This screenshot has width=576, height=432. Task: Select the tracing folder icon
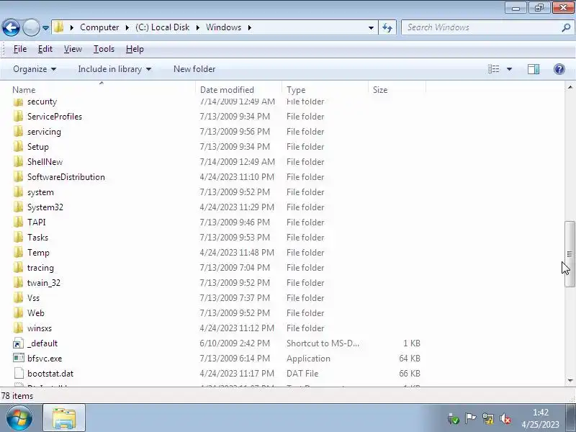pyautogui.click(x=18, y=267)
